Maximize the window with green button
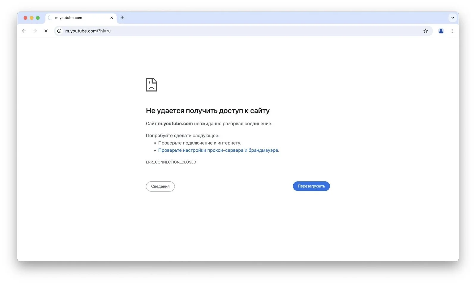The width and height of the screenshot is (476, 284). [38, 18]
